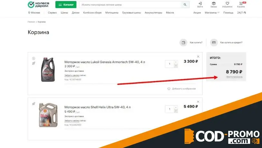This screenshot has height=148, width=262.
Task: Open the Войти login icon
Action: coord(200,5)
